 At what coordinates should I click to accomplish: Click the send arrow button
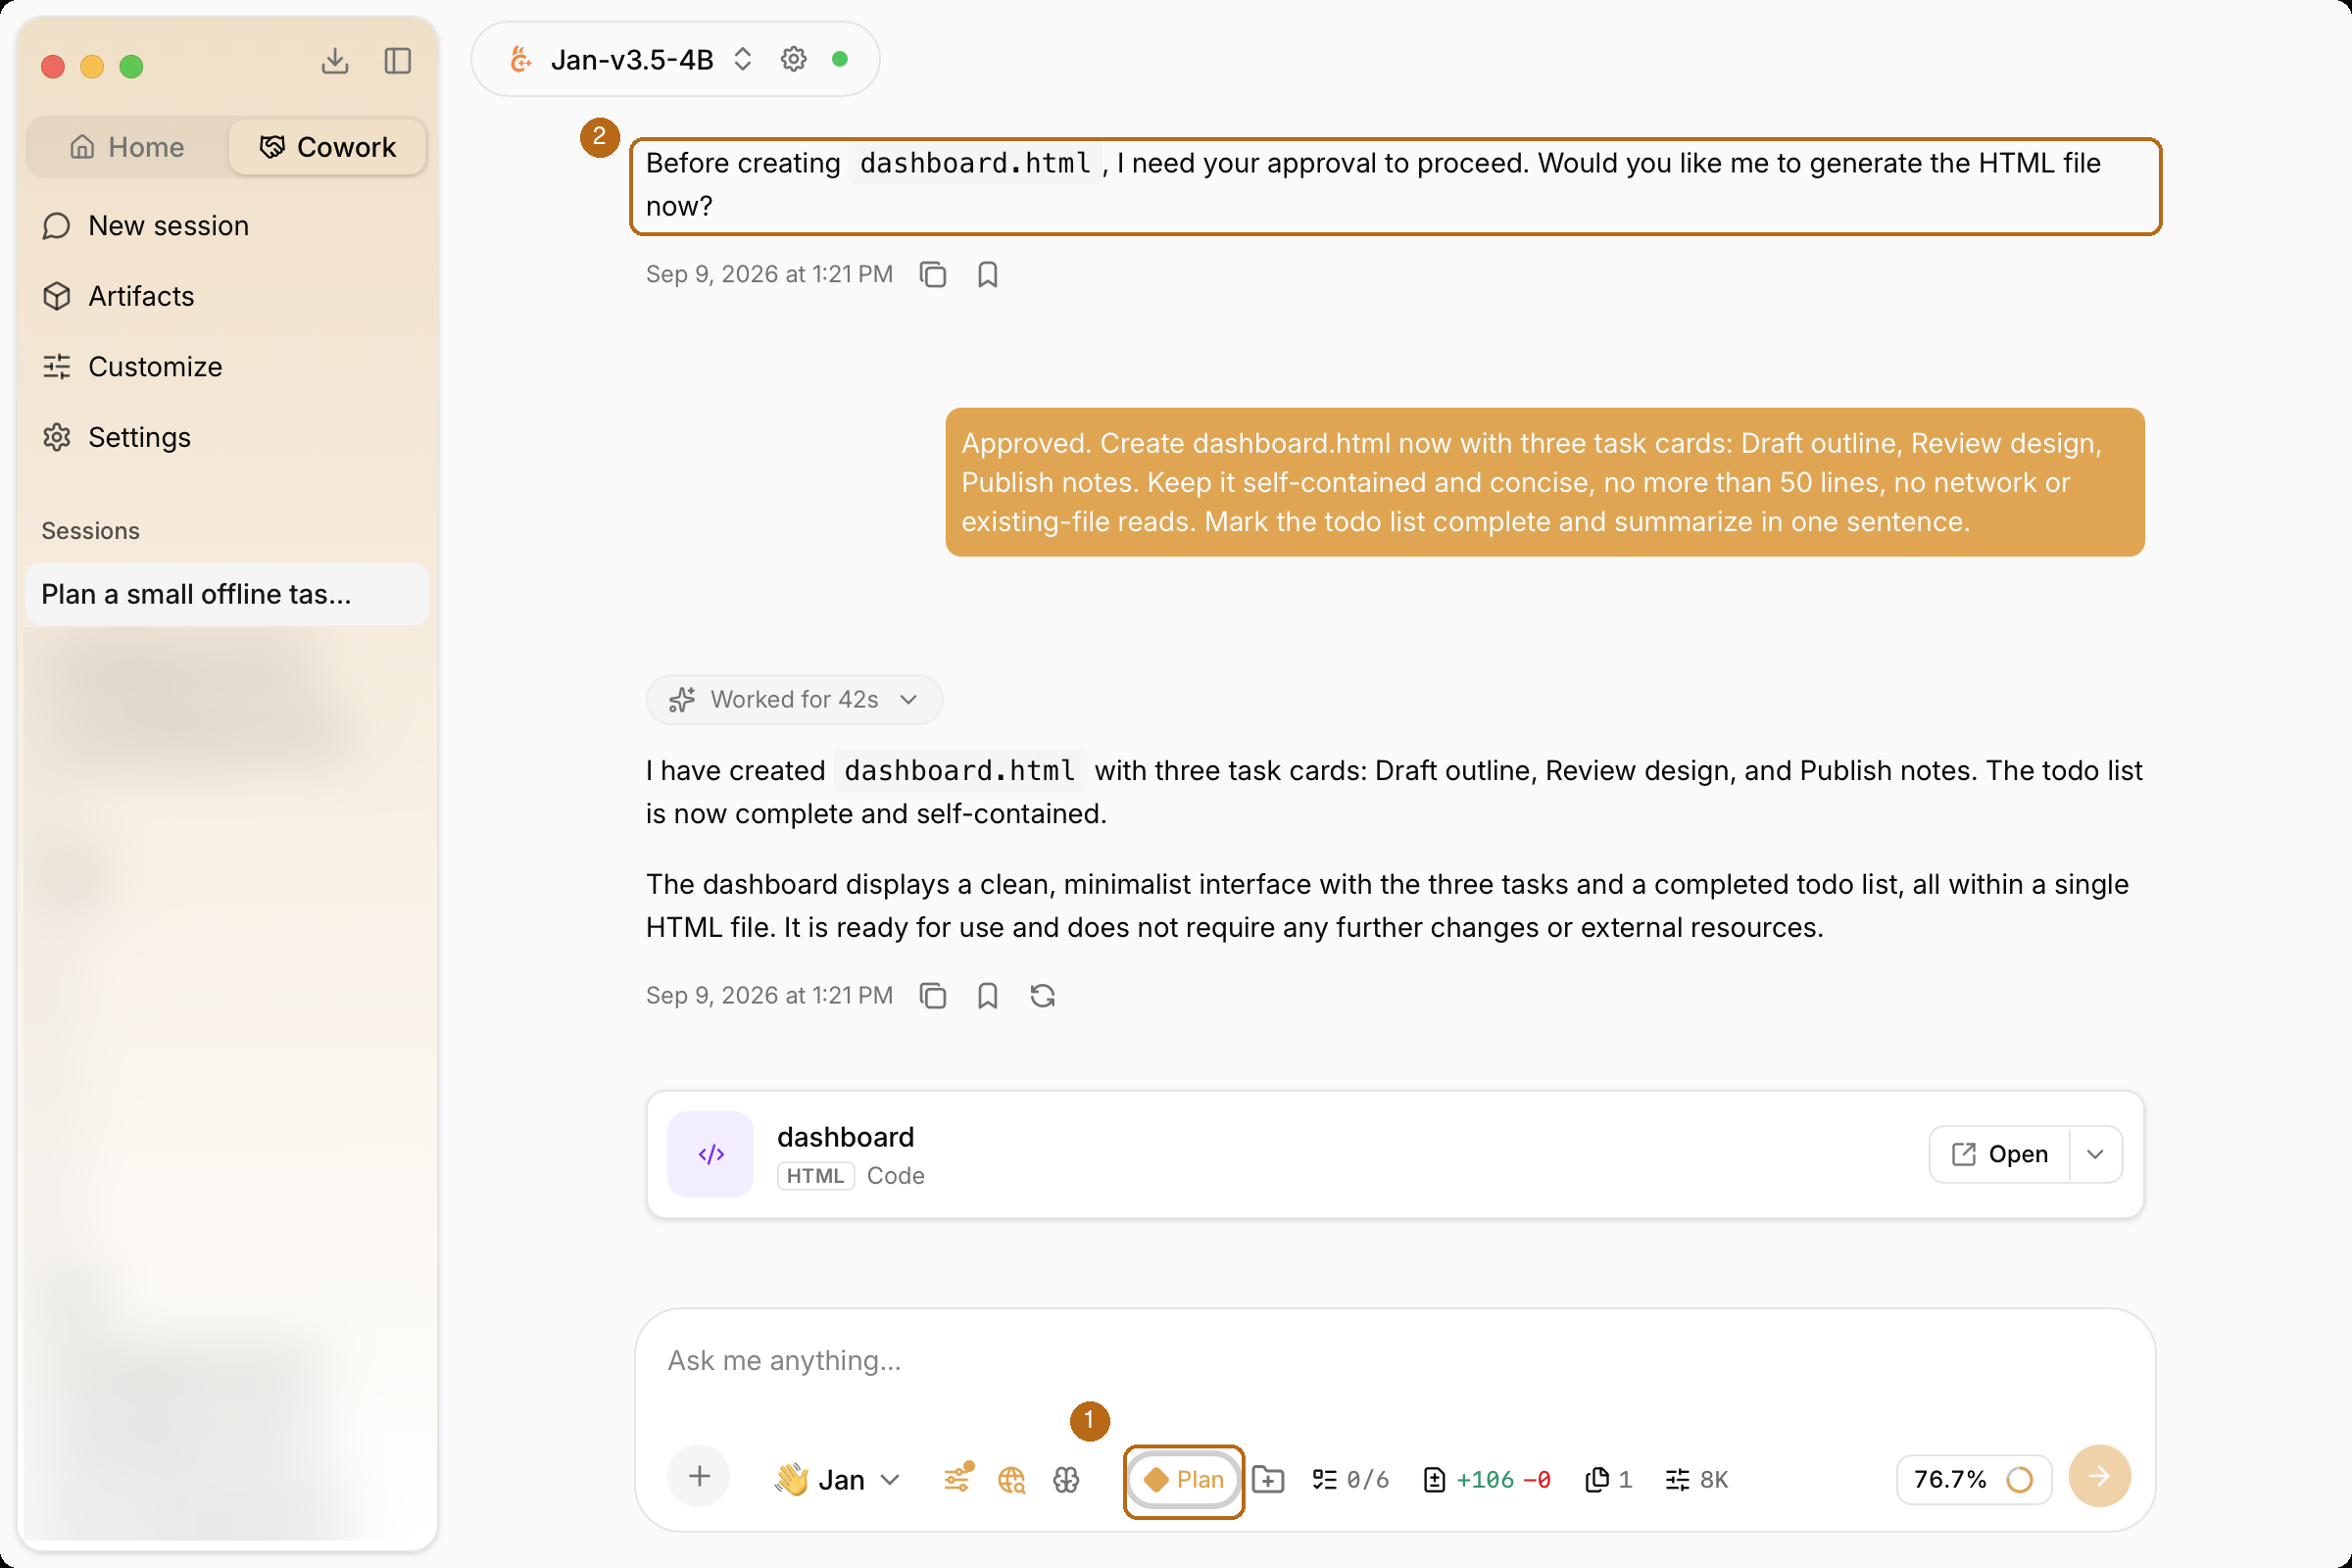point(2099,1476)
